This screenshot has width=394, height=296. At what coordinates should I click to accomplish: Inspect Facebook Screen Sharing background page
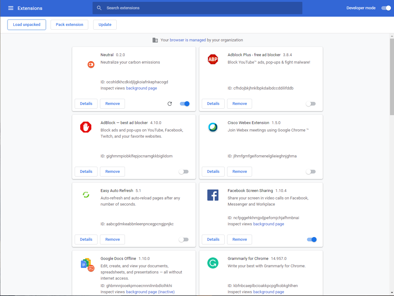point(269,224)
